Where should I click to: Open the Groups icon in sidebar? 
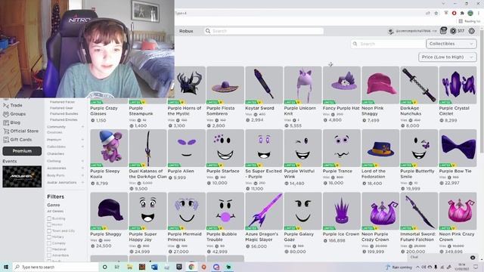point(6,114)
